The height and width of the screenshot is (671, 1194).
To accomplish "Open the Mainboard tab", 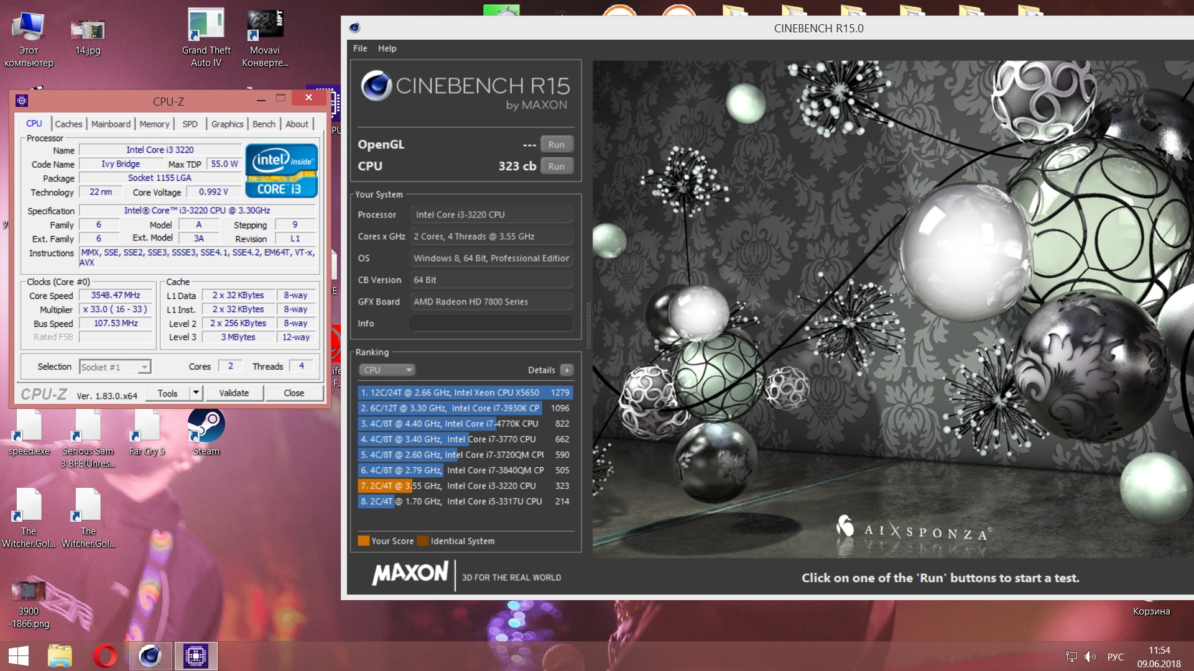I will pos(111,124).
